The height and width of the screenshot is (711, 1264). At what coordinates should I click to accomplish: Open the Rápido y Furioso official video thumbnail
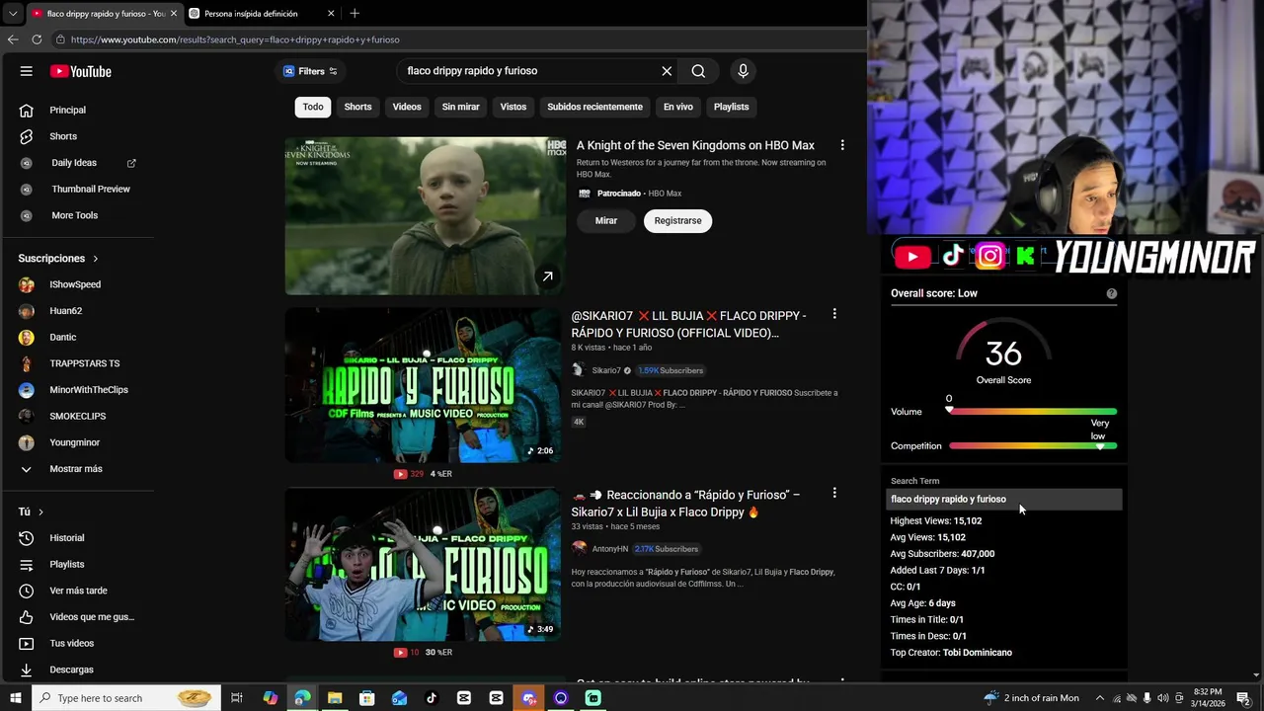pyautogui.click(x=423, y=385)
